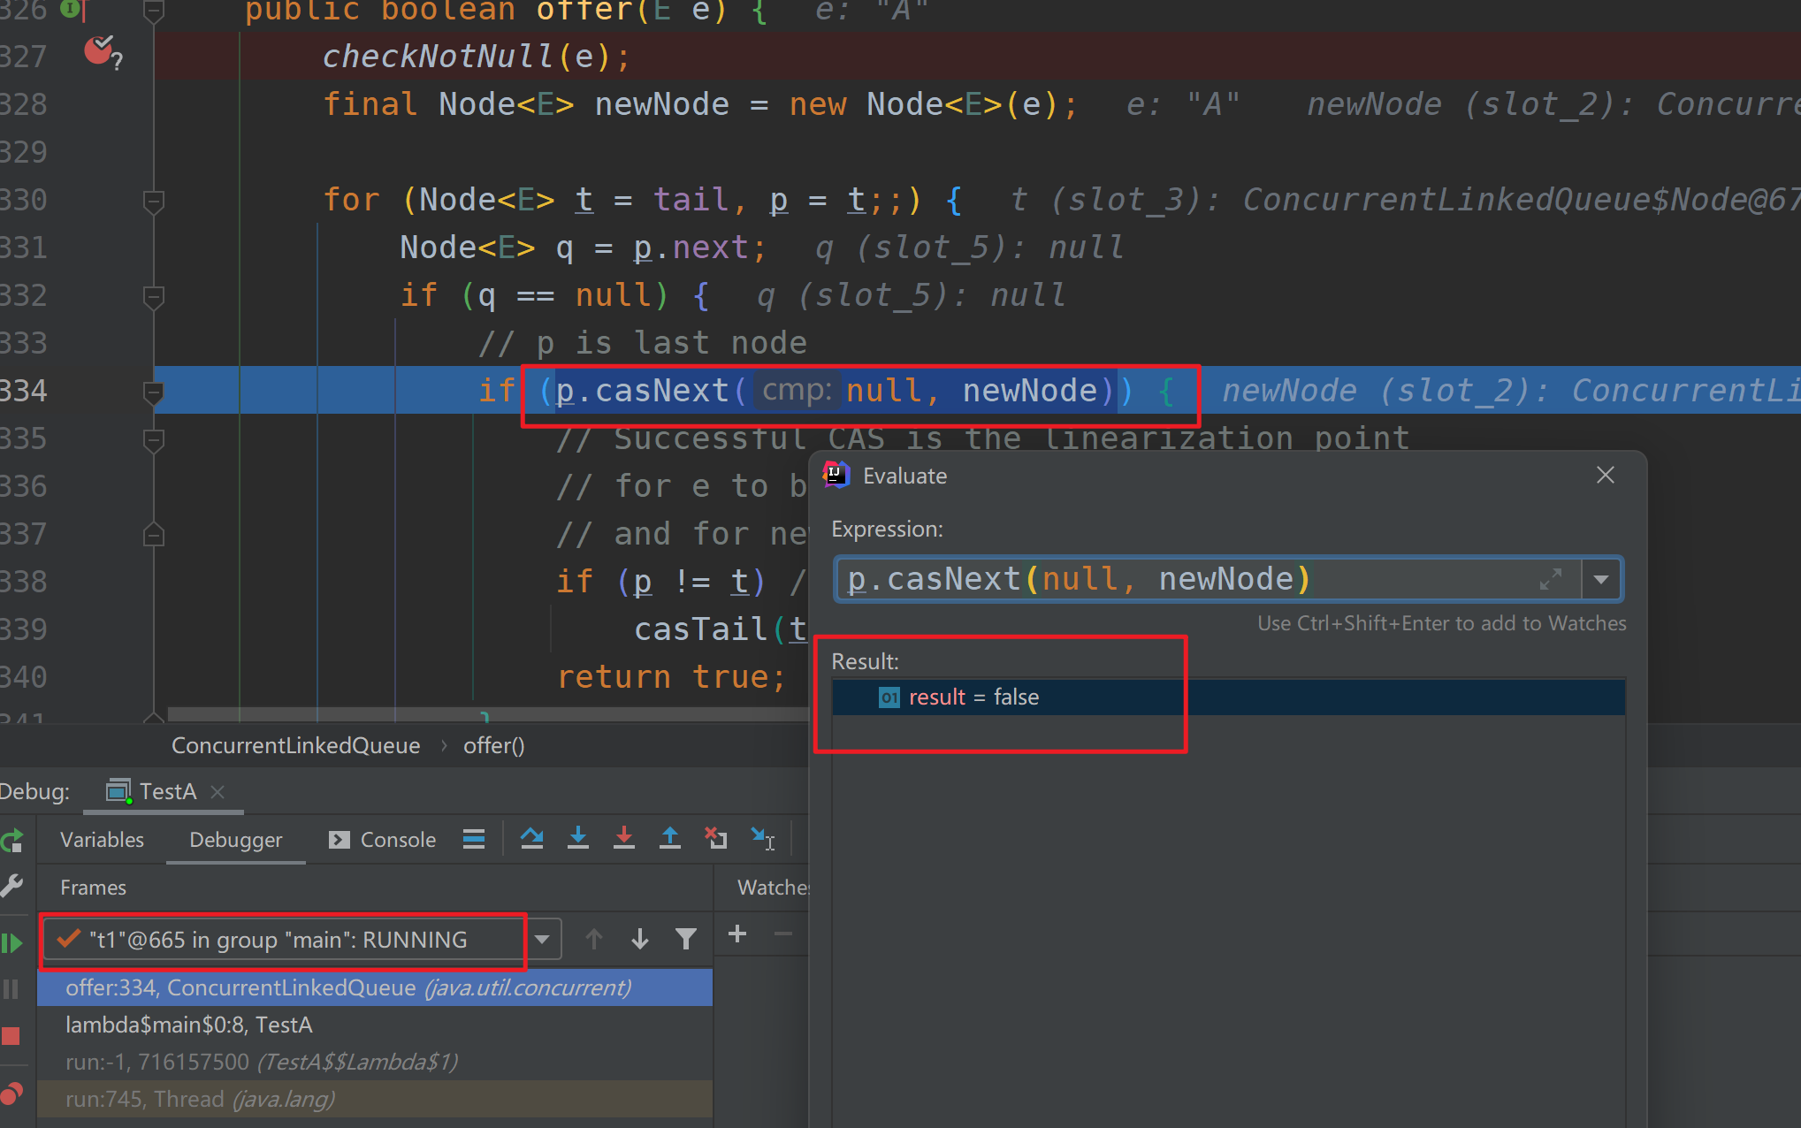The height and width of the screenshot is (1128, 1801).
Task: Click the step-into debugger icon
Action: [x=577, y=838]
